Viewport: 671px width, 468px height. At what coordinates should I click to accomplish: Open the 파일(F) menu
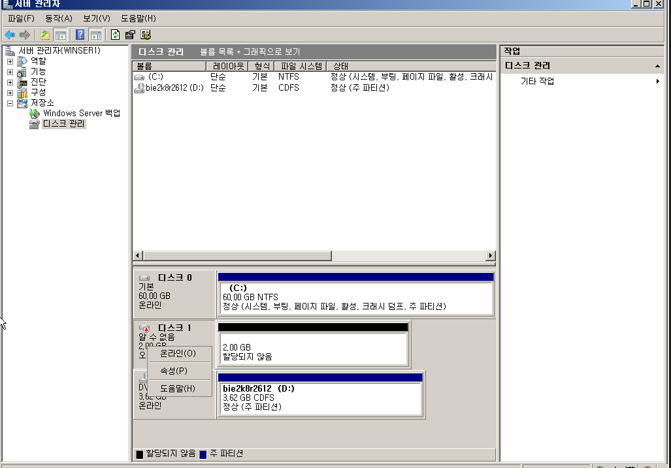[21, 18]
